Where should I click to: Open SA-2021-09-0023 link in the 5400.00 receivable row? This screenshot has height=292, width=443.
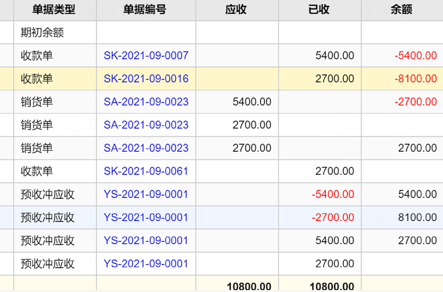click(x=146, y=102)
